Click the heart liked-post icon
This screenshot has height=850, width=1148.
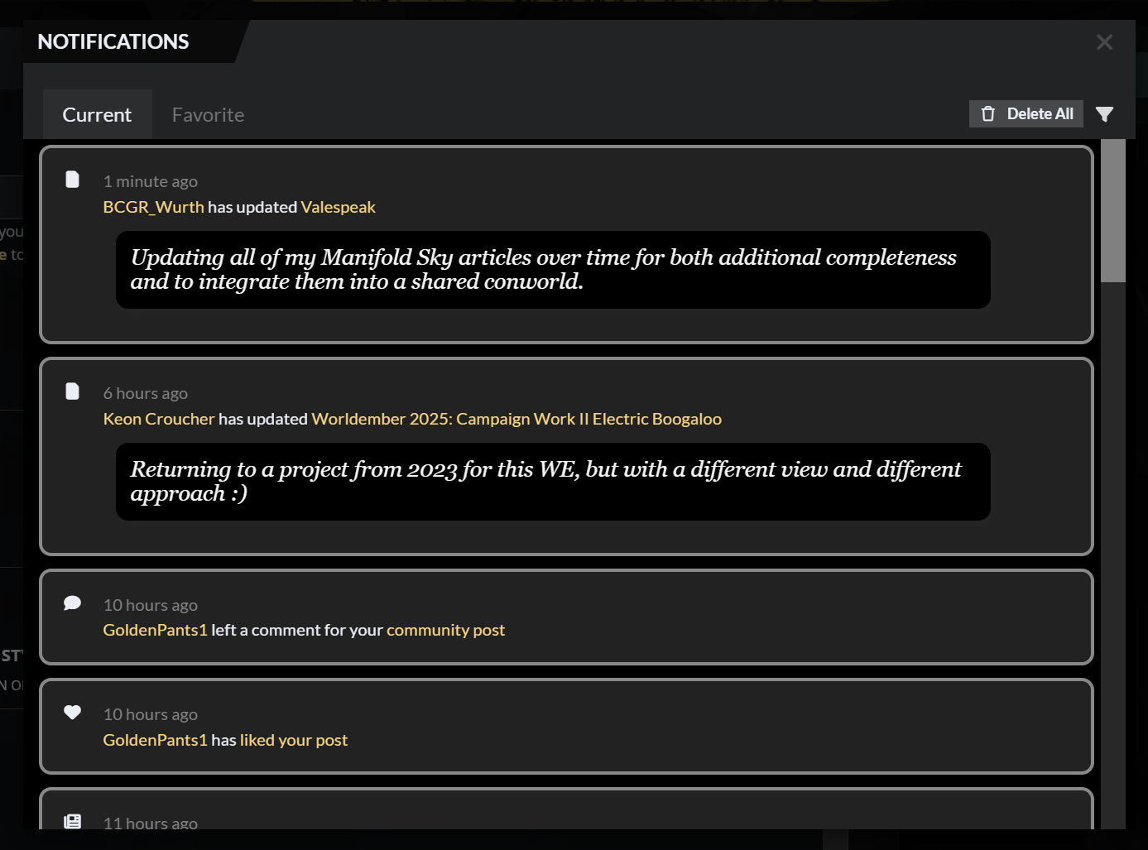point(73,713)
